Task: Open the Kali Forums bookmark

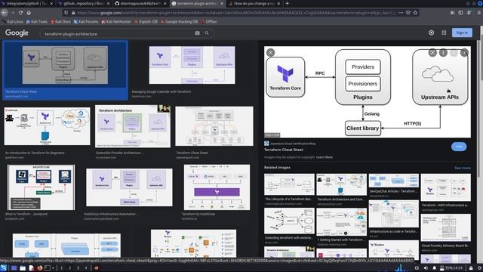Action: (x=86, y=22)
